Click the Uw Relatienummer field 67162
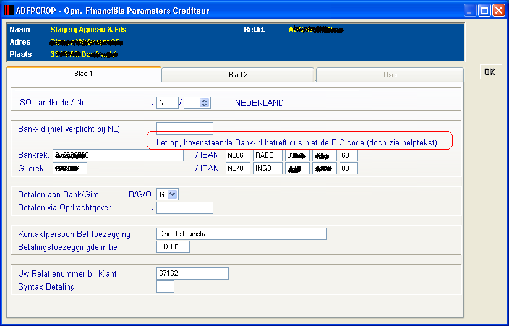509x326 pixels. [192, 273]
